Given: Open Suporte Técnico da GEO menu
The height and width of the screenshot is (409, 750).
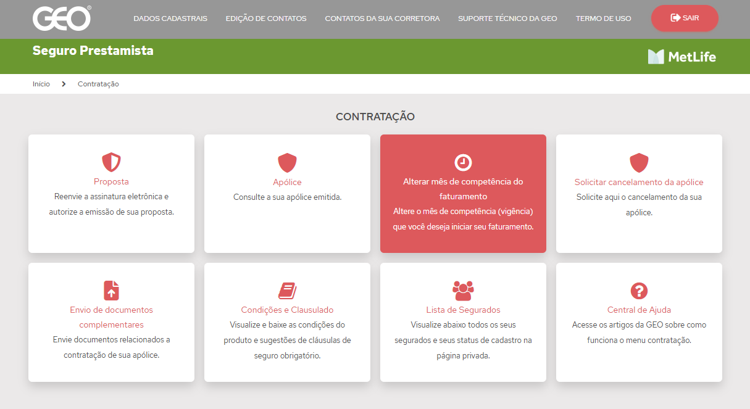Looking at the screenshot, I should tap(507, 19).
